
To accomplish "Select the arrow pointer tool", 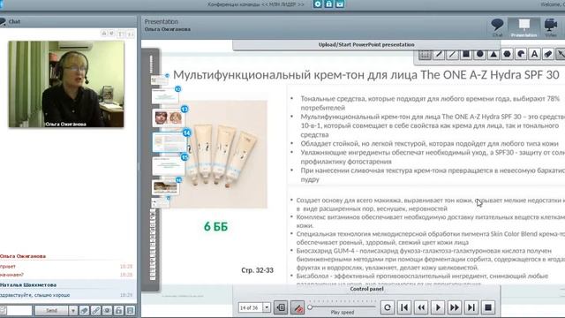I will click(561, 55).
